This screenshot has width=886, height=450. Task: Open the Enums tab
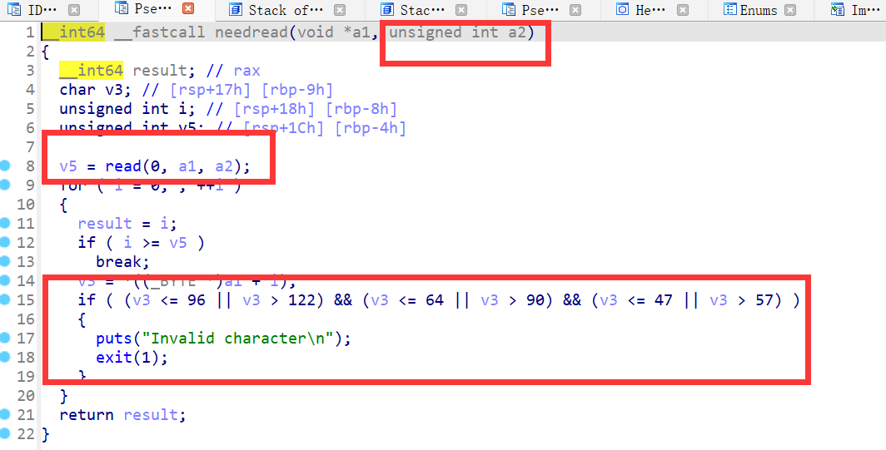pyautogui.click(x=759, y=10)
